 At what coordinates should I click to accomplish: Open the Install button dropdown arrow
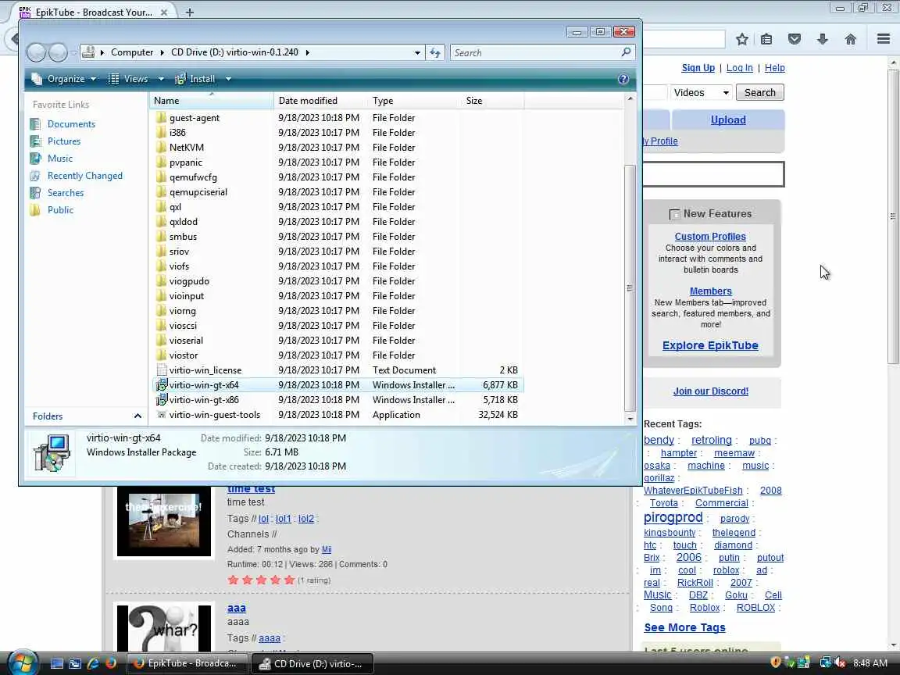[x=228, y=79]
